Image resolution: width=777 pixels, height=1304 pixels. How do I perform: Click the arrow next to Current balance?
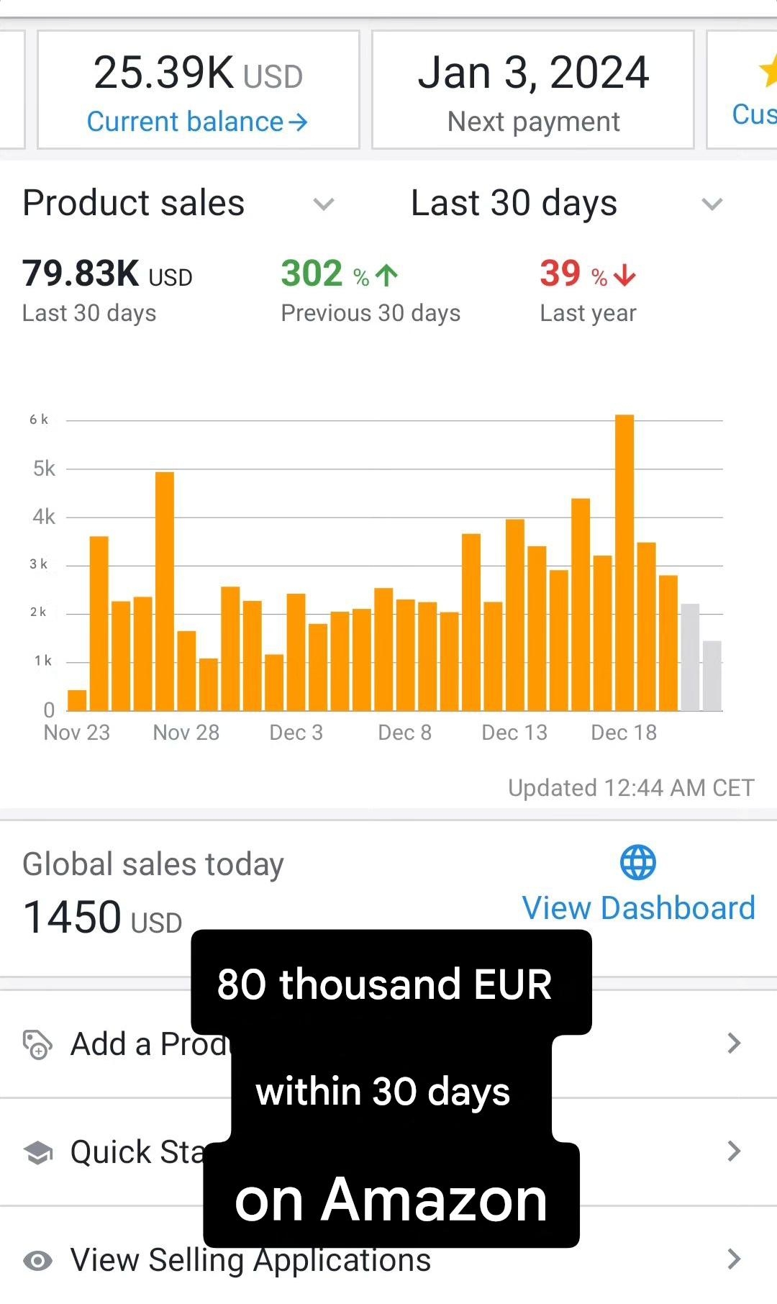click(x=298, y=123)
